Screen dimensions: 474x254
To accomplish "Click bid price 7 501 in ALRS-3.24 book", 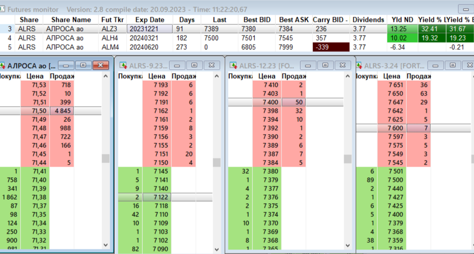I will tap(392, 171).
